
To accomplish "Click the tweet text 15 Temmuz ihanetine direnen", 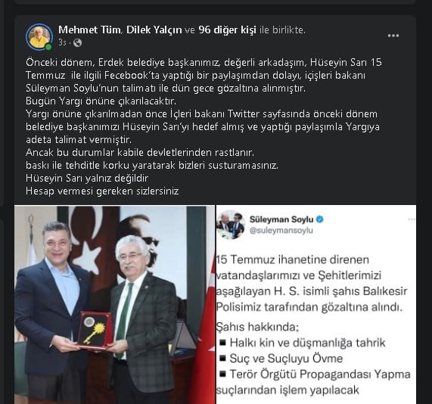I will 293,259.
